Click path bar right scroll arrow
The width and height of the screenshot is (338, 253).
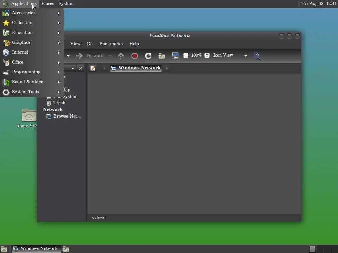click(167, 68)
